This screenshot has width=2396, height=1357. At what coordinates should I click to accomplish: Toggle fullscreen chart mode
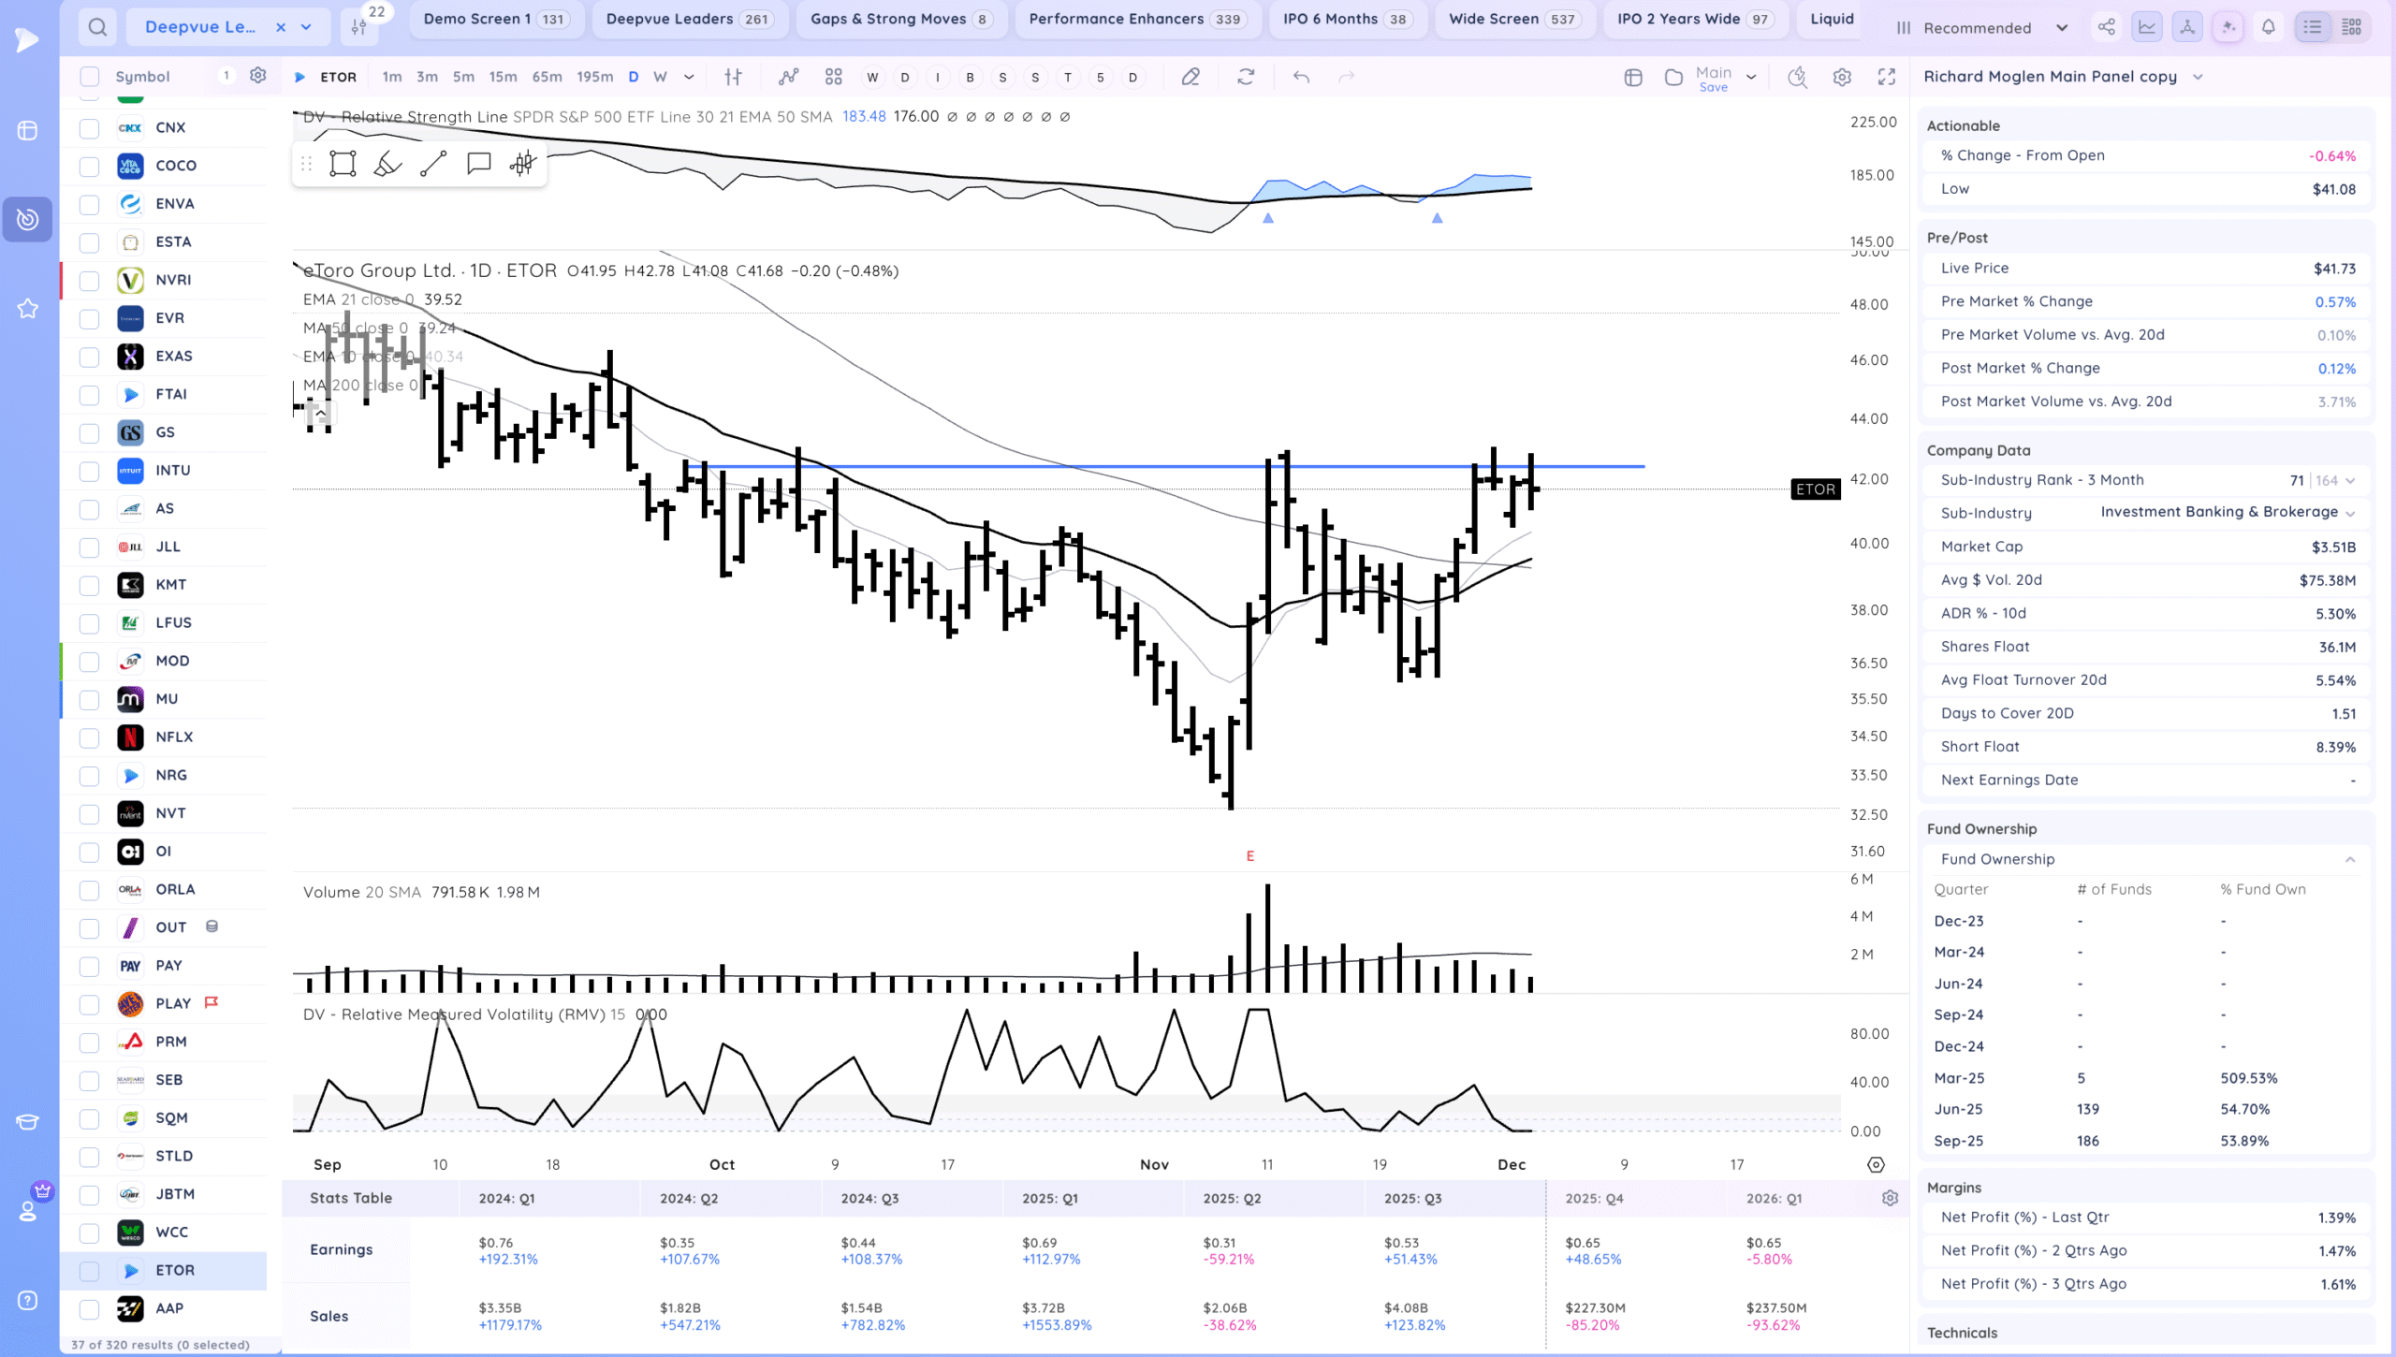1887,78
